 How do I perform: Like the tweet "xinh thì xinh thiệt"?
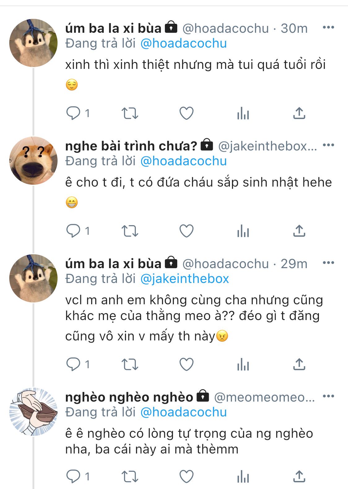pyautogui.click(x=187, y=113)
